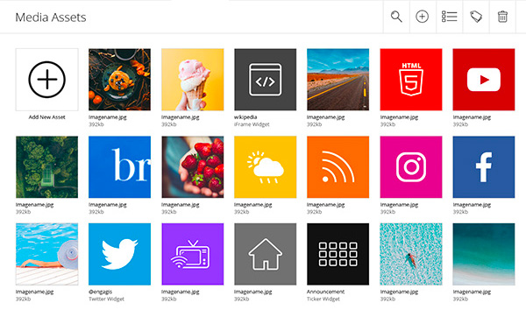Select the ice cream cone thumbnail

193,80
